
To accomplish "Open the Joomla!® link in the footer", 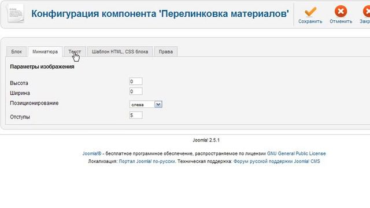I will 92,154.
